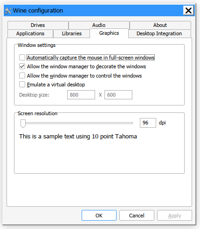Close the Wine configuration window
Viewport: 200px width, 229px height.
pyautogui.click(x=188, y=11)
